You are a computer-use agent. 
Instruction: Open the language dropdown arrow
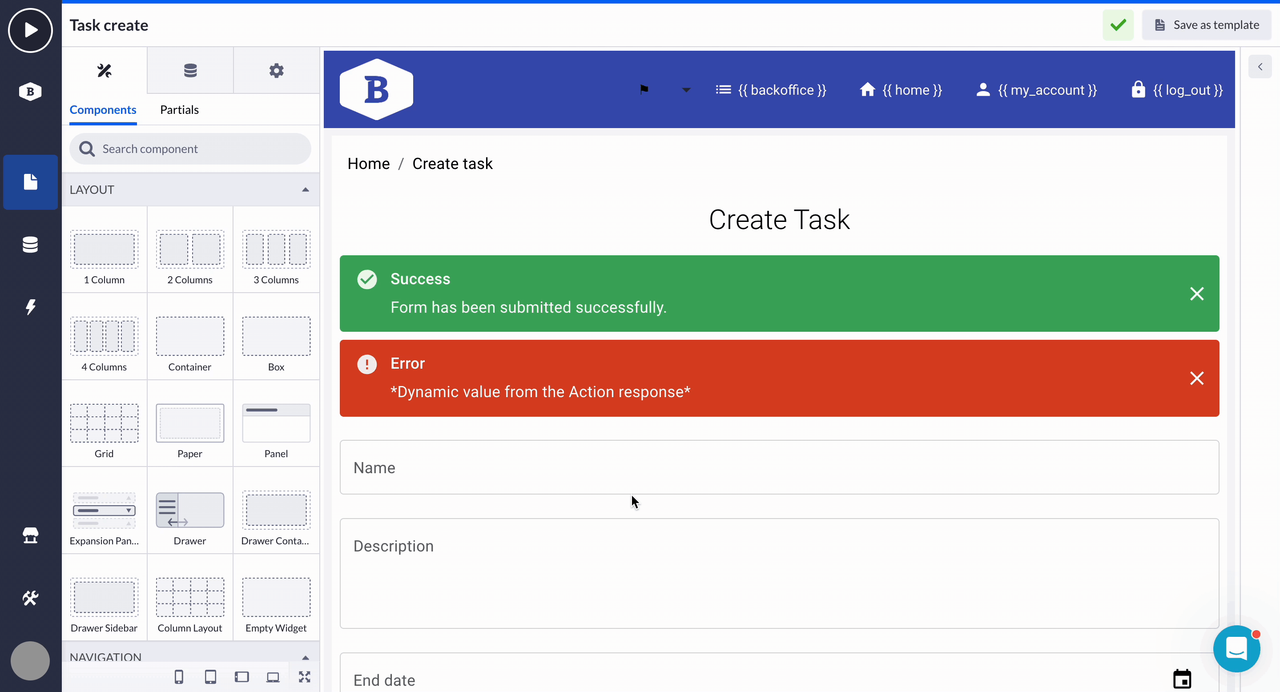coord(686,90)
